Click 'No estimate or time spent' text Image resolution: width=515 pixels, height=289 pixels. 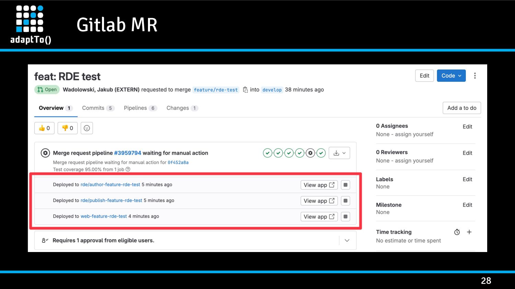tap(408, 241)
